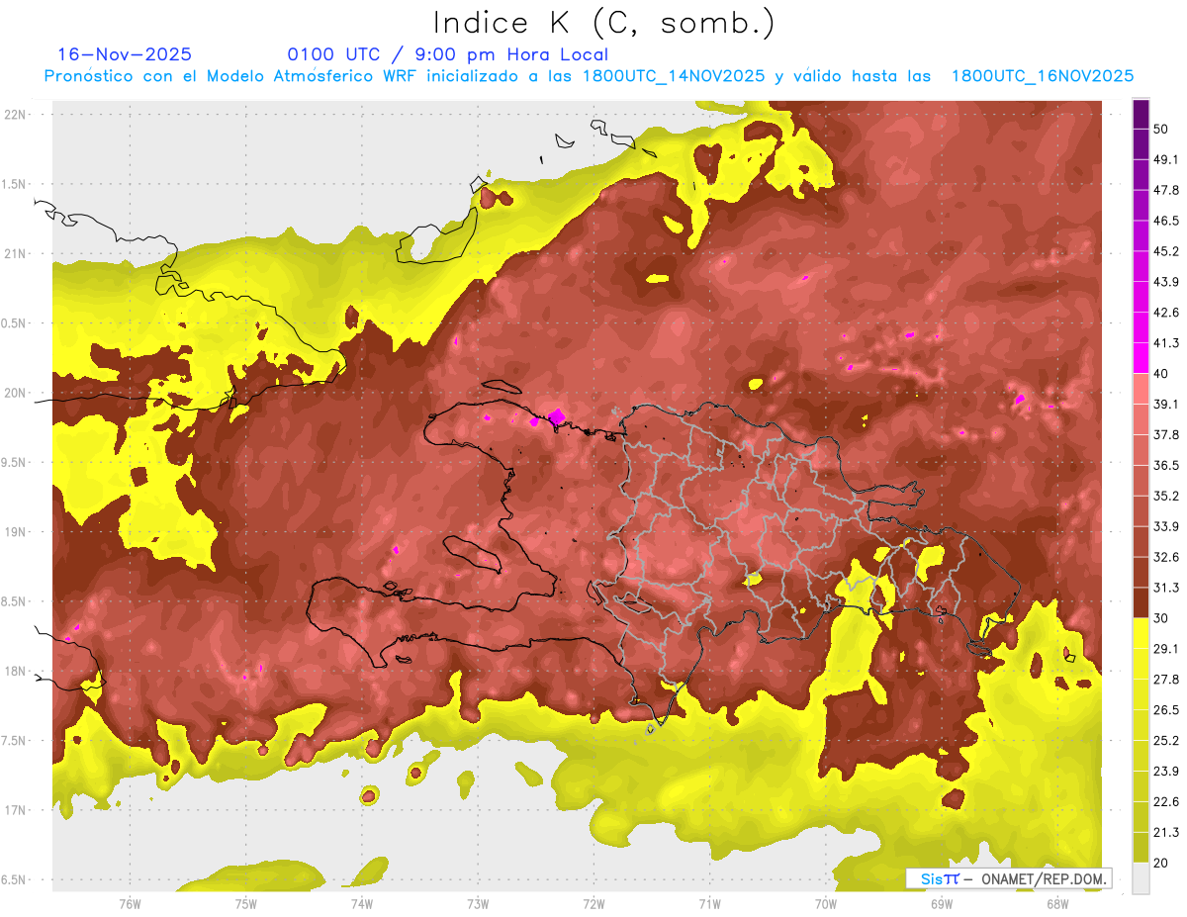Click the '32.6' colorbar label
The height and width of the screenshot is (917, 1187).
[1166, 557]
